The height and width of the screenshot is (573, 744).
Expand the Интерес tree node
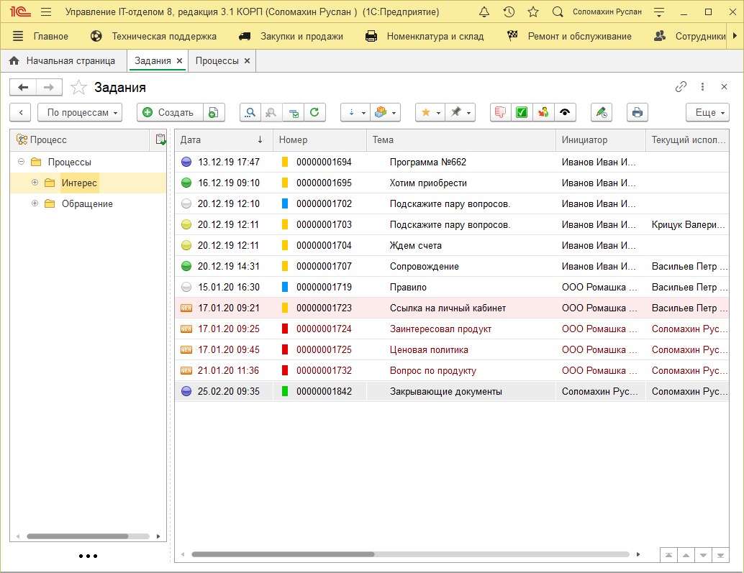tap(35, 183)
